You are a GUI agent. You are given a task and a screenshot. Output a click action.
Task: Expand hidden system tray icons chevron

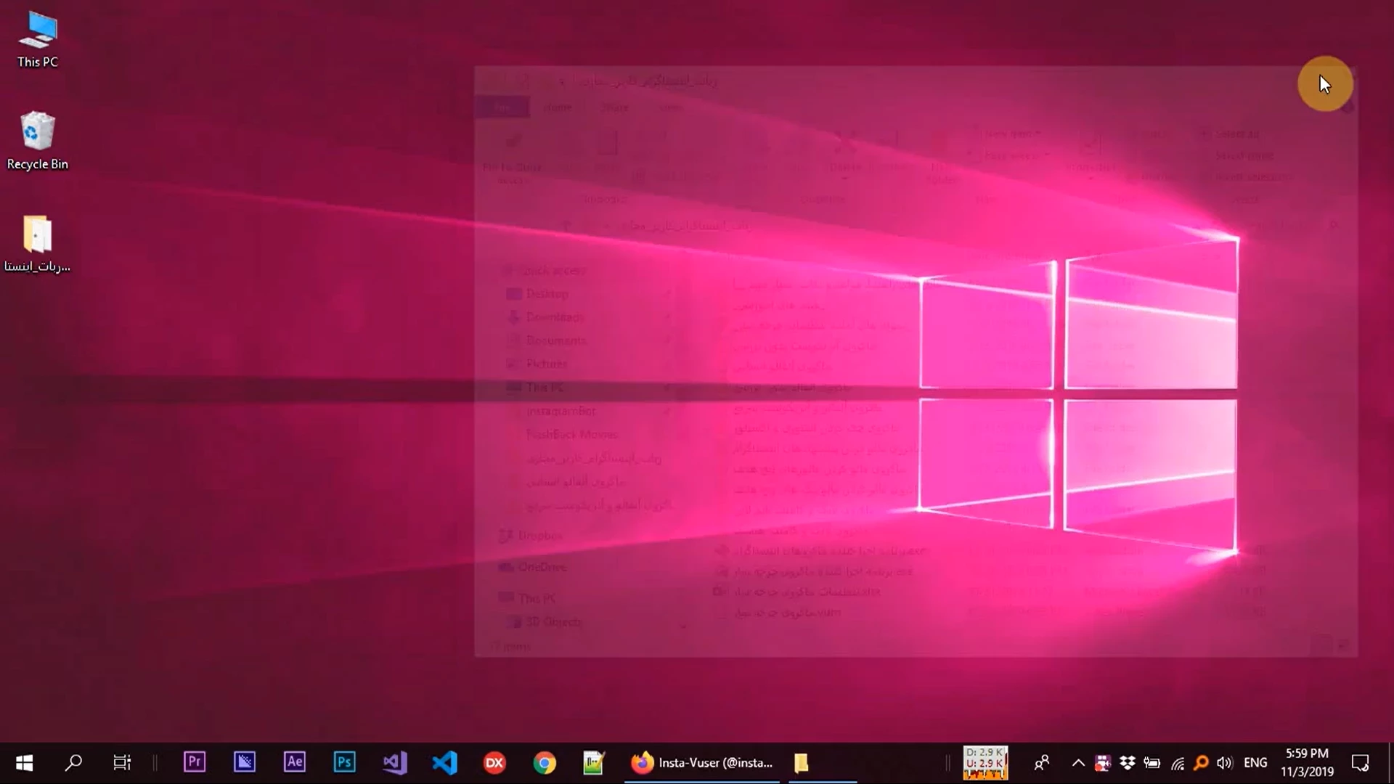coord(1078,762)
